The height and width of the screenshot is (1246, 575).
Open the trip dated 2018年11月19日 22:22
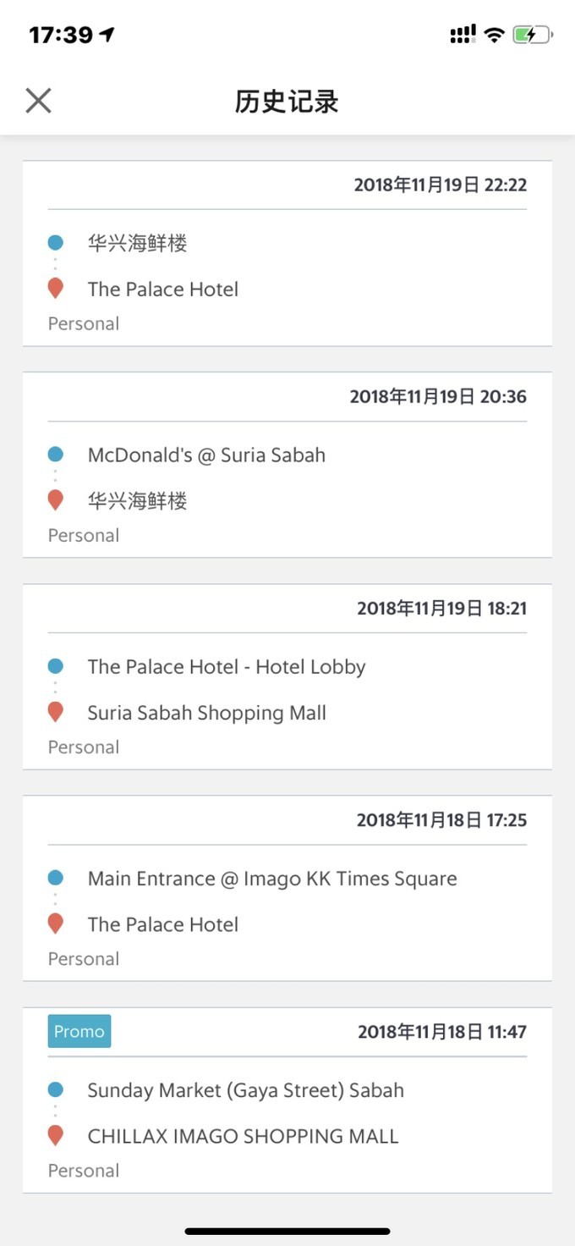point(287,253)
